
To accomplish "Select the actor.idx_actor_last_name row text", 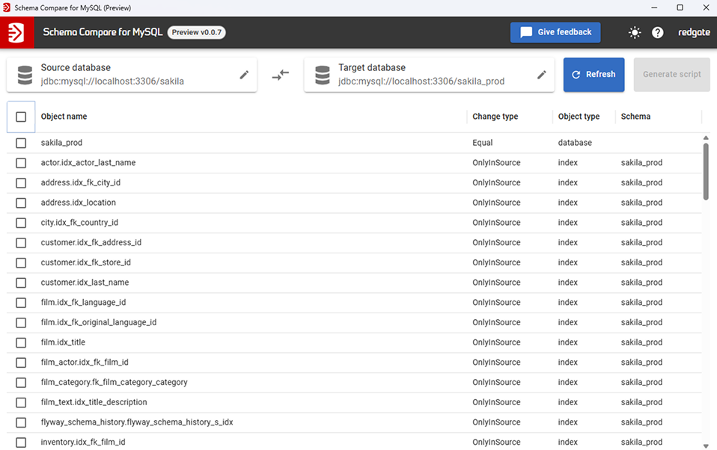I will point(88,163).
